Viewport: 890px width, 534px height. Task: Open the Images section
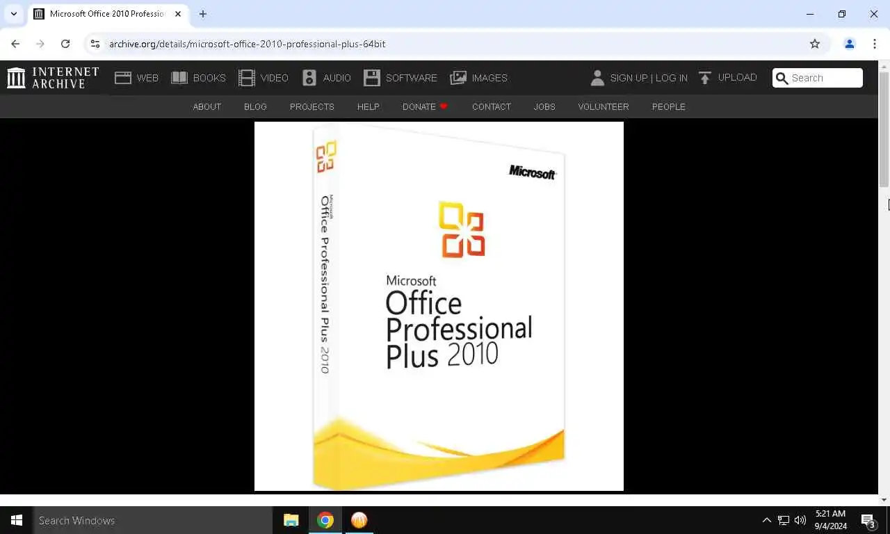coord(478,78)
